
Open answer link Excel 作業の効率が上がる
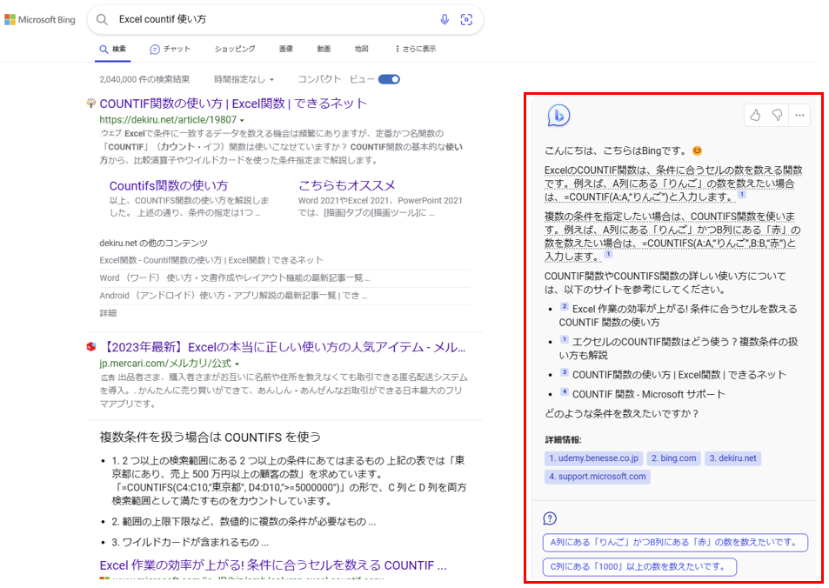pos(679,316)
